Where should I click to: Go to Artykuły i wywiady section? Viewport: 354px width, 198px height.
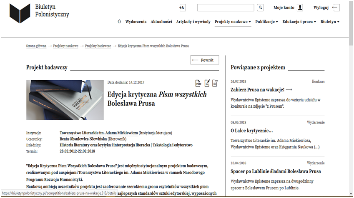click(193, 22)
